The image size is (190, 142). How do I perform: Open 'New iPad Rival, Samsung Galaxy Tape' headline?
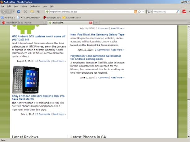click(97, 35)
